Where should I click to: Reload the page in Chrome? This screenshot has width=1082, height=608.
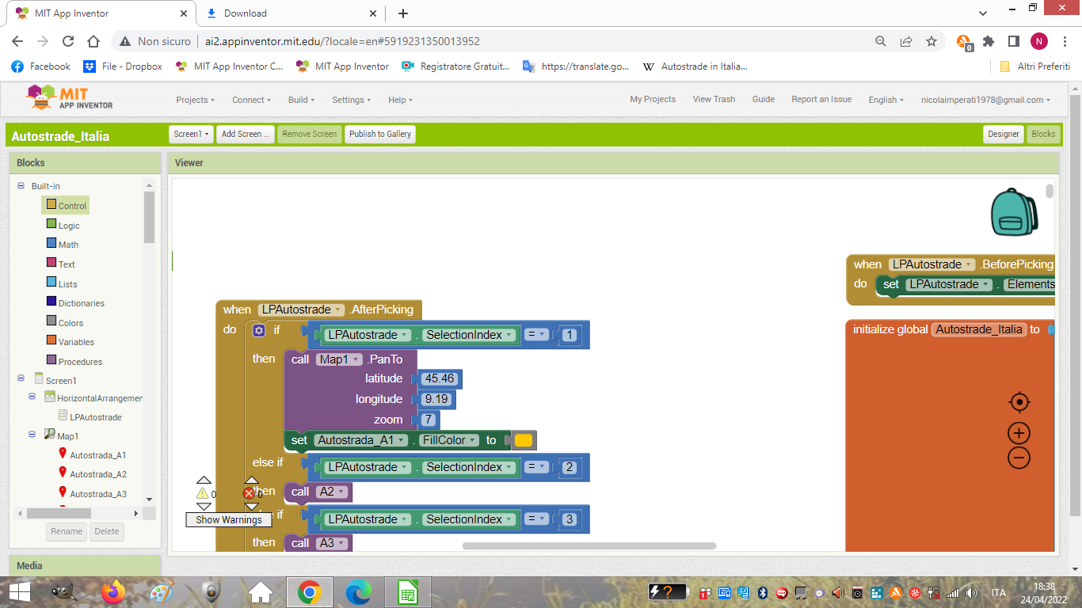coord(68,41)
